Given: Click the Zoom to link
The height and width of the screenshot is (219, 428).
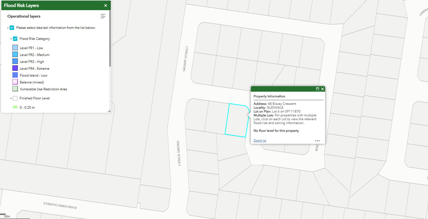Looking at the screenshot, I should 260,141.
